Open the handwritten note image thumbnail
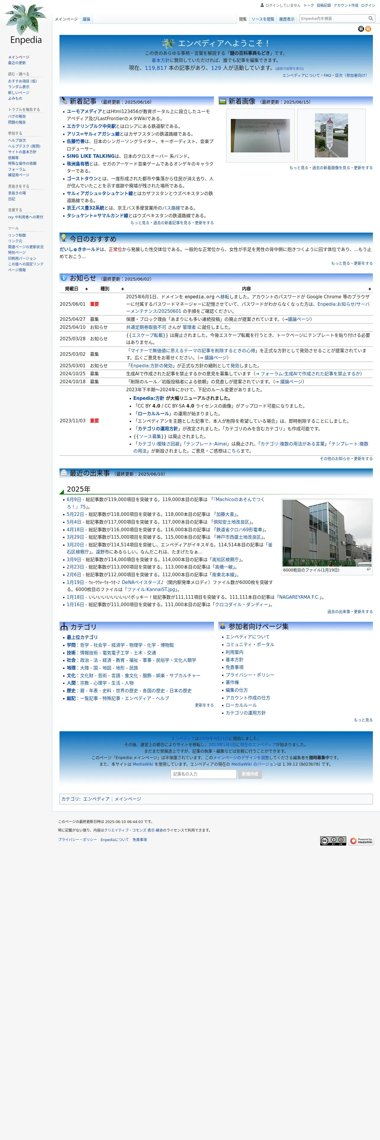The height and width of the screenshot is (1140, 380). (260, 136)
